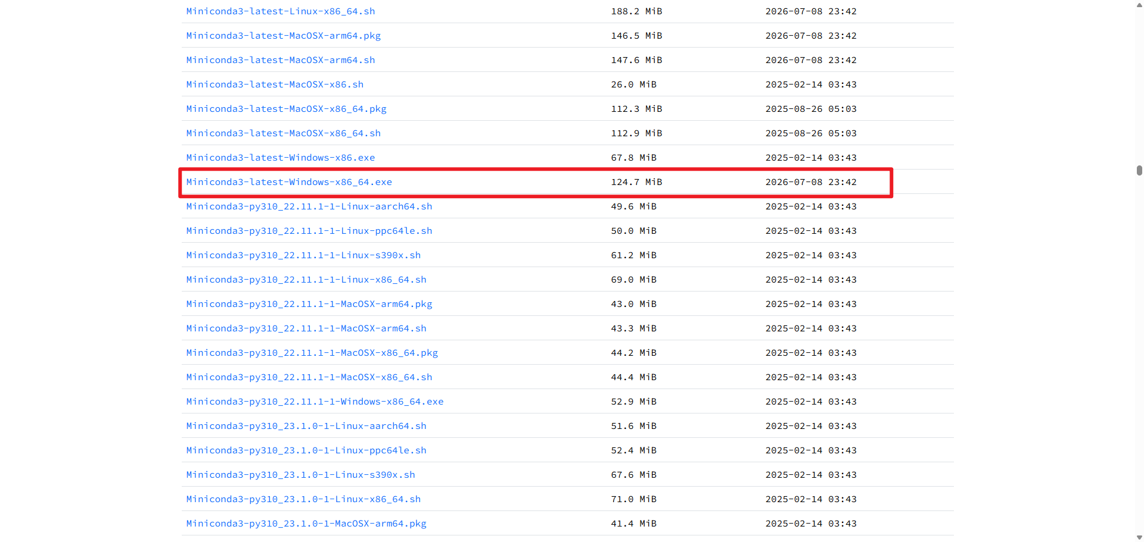Image resolution: width=1144 pixels, height=542 pixels.
Task: Download Miniconda3-py310_22.11.1-1-MacOSX-x86_64.pkg
Action: tap(312, 353)
